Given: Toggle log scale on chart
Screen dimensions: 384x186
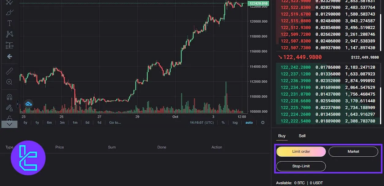Looking at the screenshot, I should (x=235, y=122).
